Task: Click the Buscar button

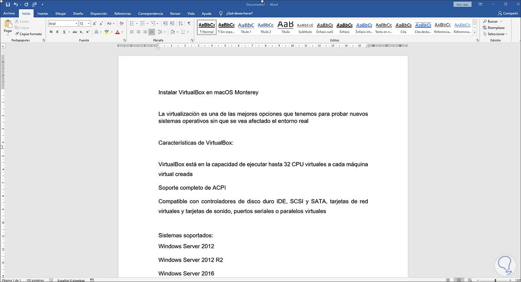Action: point(492,21)
